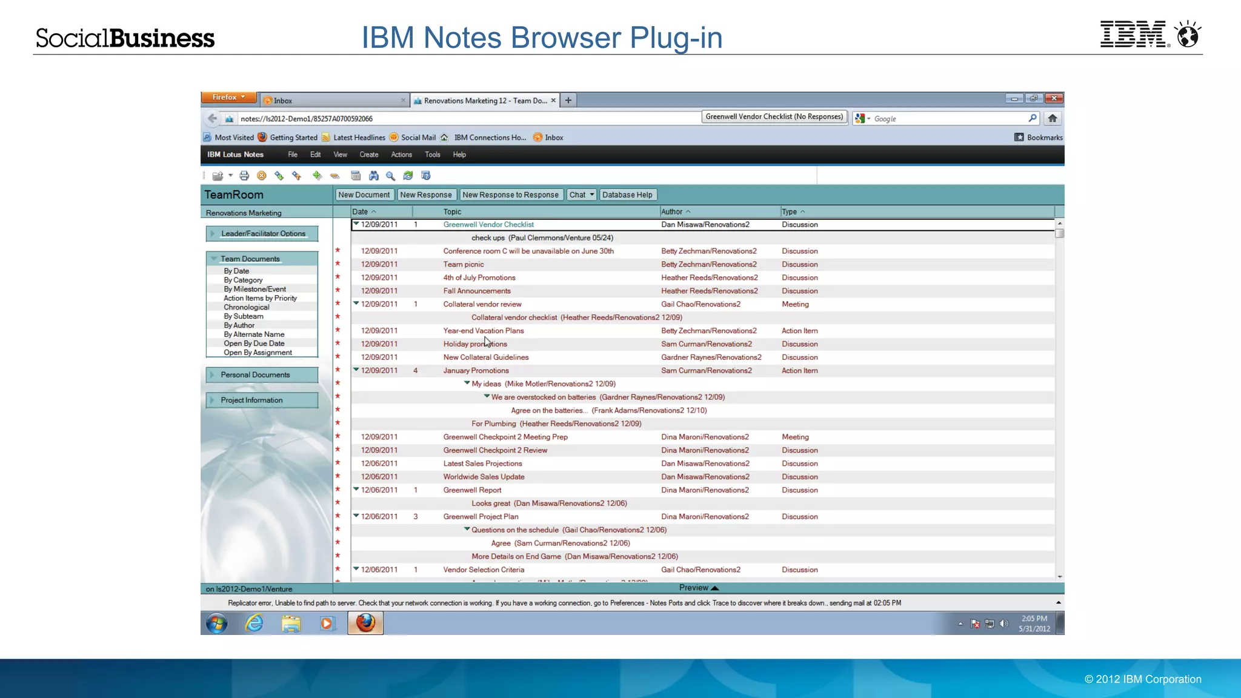Open the Actions menu
This screenshot has height=698, width=1241.
[402, 155]
